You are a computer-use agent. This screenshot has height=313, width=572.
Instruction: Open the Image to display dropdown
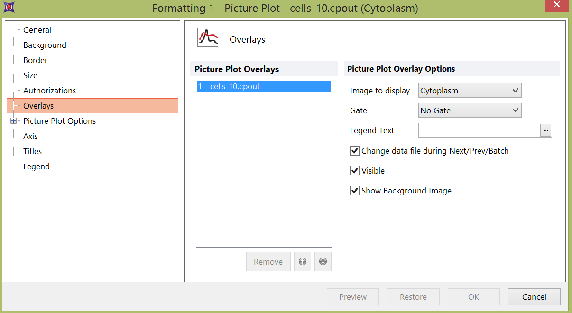click(470, 91)
